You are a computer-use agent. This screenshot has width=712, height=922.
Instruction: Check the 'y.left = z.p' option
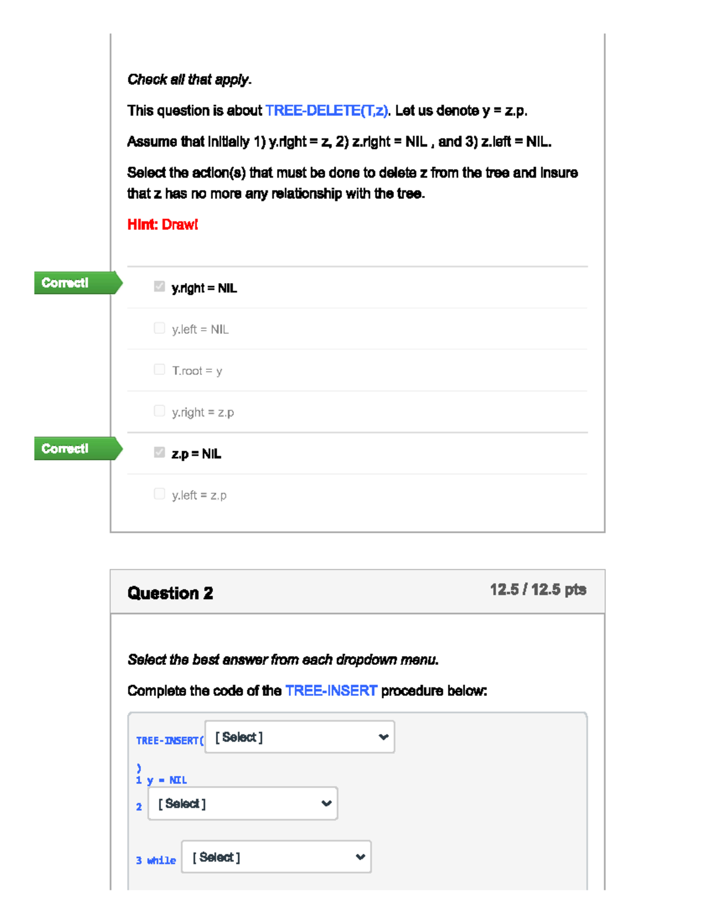coord(159,494)
